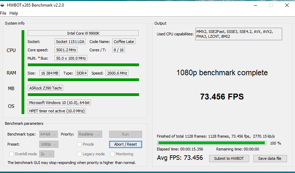Submit the score to HWBOT
The width and height of the screenshot is (295, 173).
coord(229,158)
